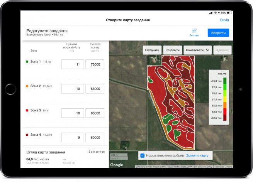This screenshot has width=253, height=182.
Task: Edit the target yield field of Зона 2
Action: (x=73, y=89)
